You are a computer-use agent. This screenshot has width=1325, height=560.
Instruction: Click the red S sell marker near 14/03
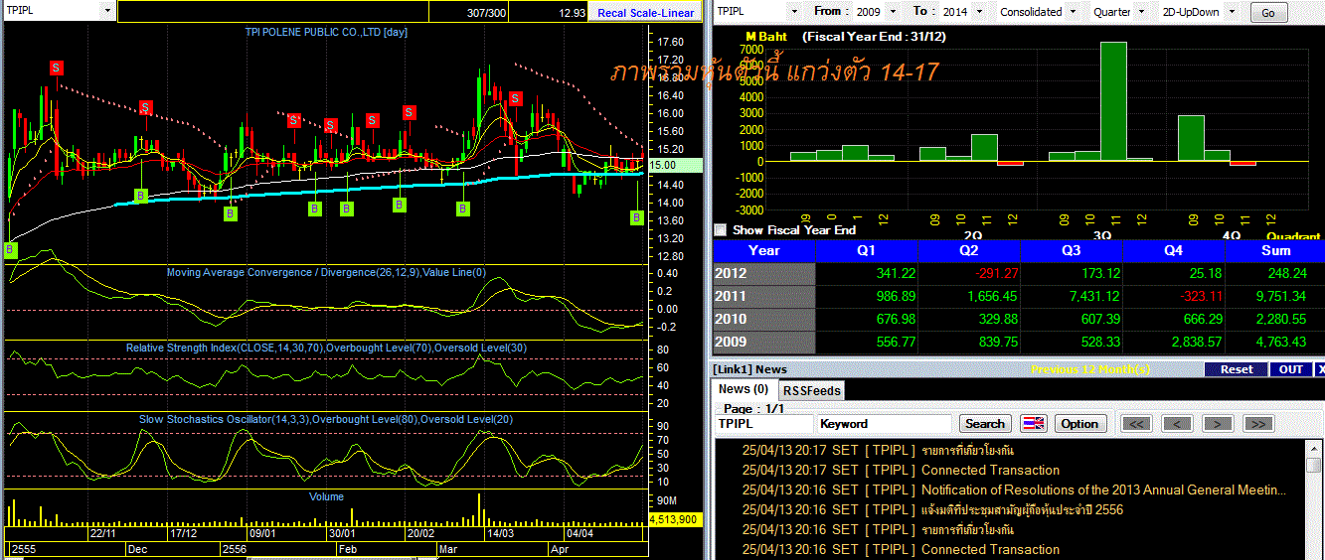516,98
